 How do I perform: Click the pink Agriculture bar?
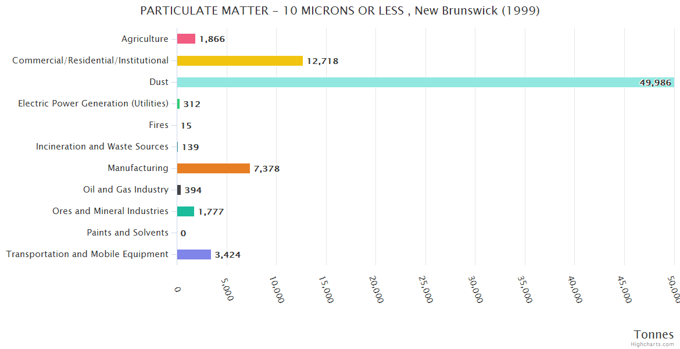[x=186, y=39]
